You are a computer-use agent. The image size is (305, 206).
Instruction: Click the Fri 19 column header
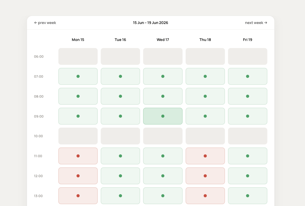pos(248,40)
